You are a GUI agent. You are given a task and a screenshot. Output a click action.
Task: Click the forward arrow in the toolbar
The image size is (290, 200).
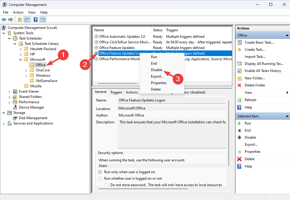(x=11, y=19)
